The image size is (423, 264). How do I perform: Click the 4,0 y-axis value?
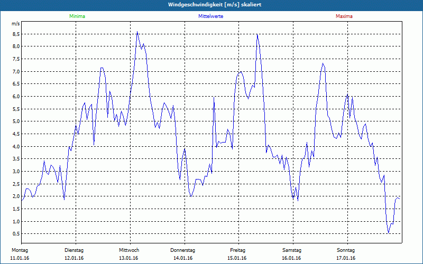pos(16,146)
